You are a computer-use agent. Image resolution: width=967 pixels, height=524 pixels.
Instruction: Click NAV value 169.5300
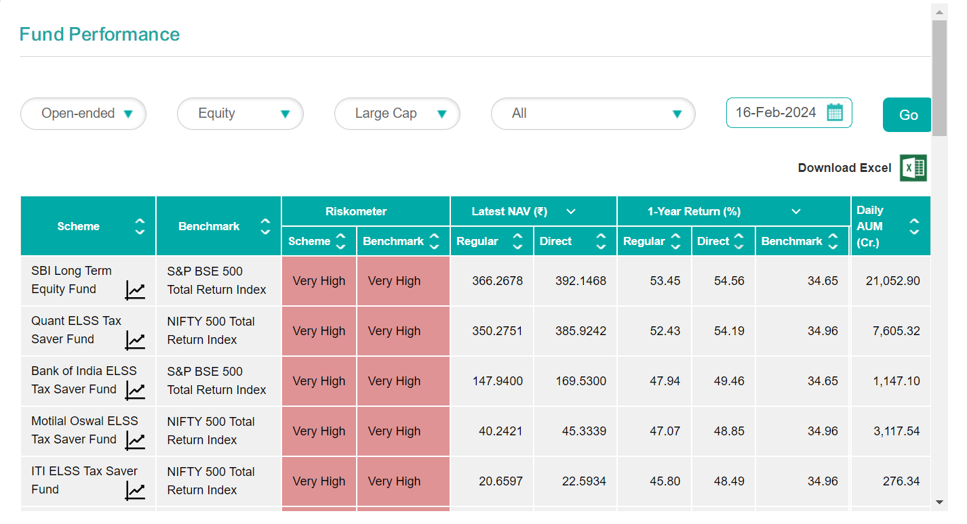pyautogui.click(x=580, y=381)
